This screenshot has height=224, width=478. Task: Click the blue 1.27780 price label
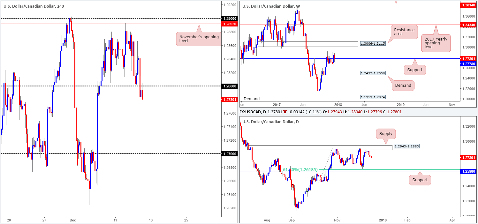468,64
